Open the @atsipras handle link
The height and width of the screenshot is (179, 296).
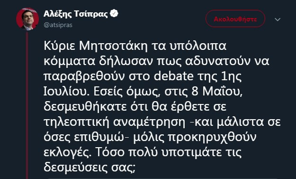click(x=58, y=25)
